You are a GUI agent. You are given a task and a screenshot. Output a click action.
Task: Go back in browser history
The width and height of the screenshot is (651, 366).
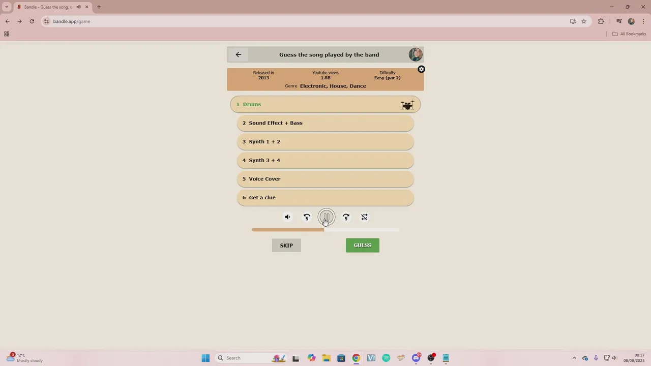click(x=7, y=21)
